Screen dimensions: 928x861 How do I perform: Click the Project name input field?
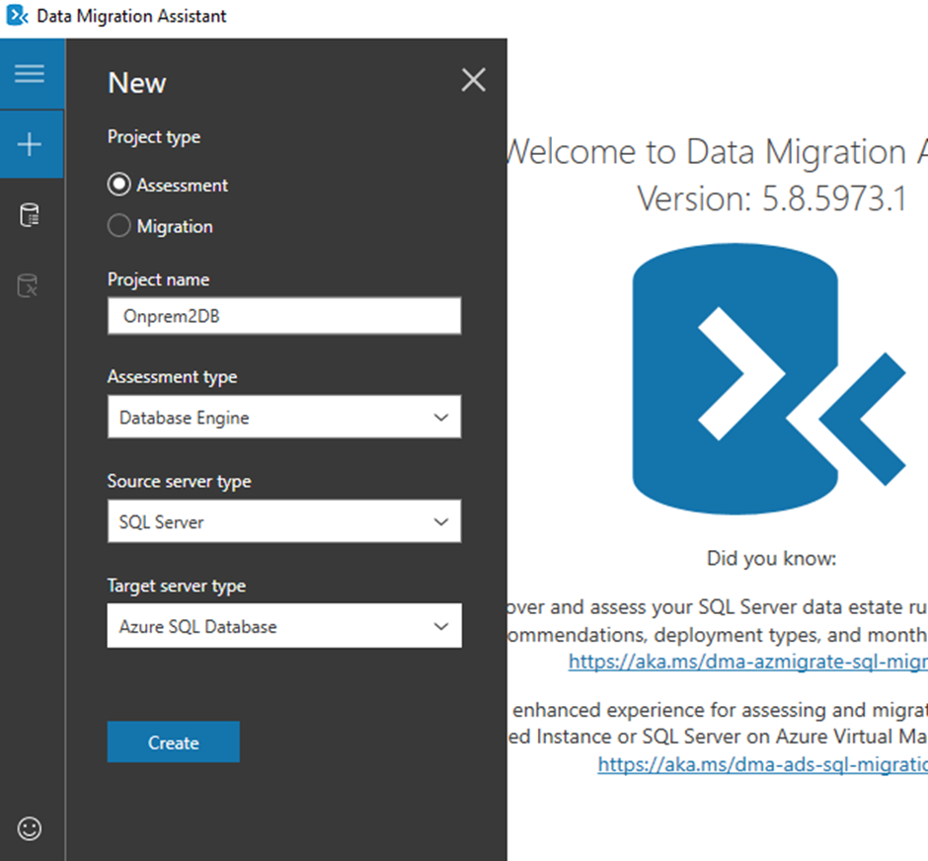[x=284, y=316]
